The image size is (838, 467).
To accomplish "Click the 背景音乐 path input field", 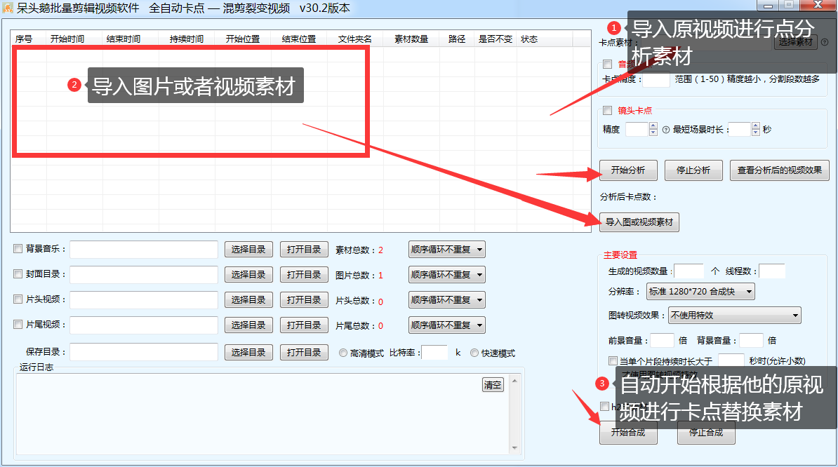I will (144, 249).
